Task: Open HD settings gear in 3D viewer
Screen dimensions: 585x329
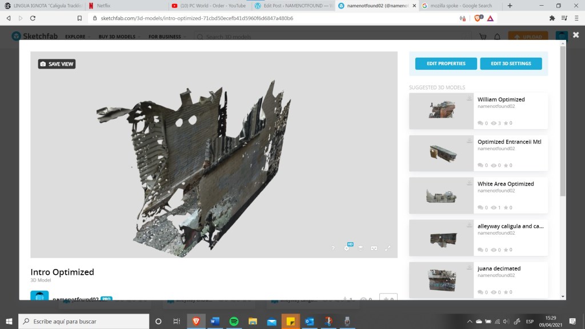Action: 347,248
